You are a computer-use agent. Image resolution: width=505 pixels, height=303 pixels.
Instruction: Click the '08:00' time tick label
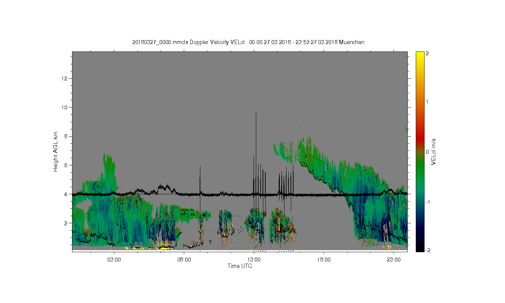[x=184, y=260]
